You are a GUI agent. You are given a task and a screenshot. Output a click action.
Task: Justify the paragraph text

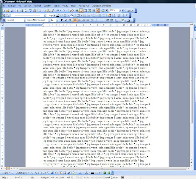[x=88, y=20]
